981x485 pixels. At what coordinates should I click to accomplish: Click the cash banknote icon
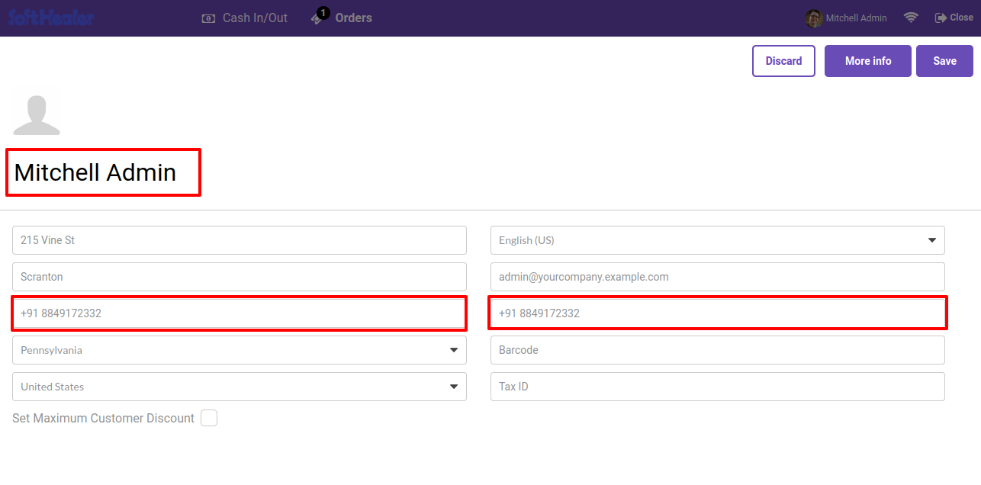[208, 18]
